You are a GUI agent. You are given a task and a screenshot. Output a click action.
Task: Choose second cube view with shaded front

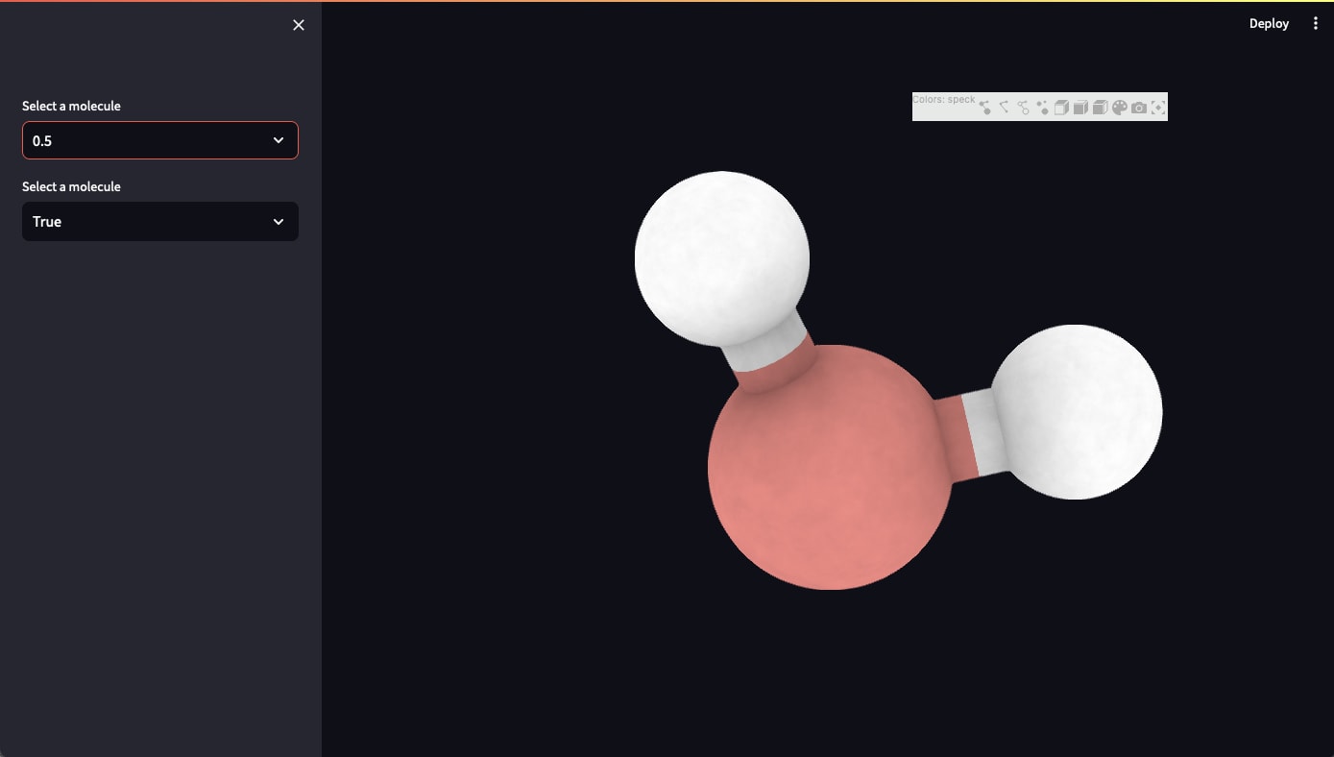(1080, 108)
